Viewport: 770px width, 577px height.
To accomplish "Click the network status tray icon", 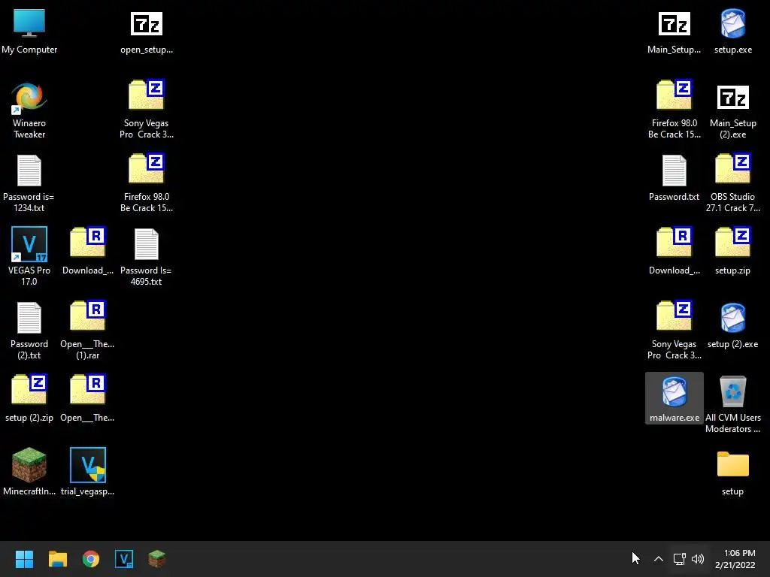I will 679,559.
